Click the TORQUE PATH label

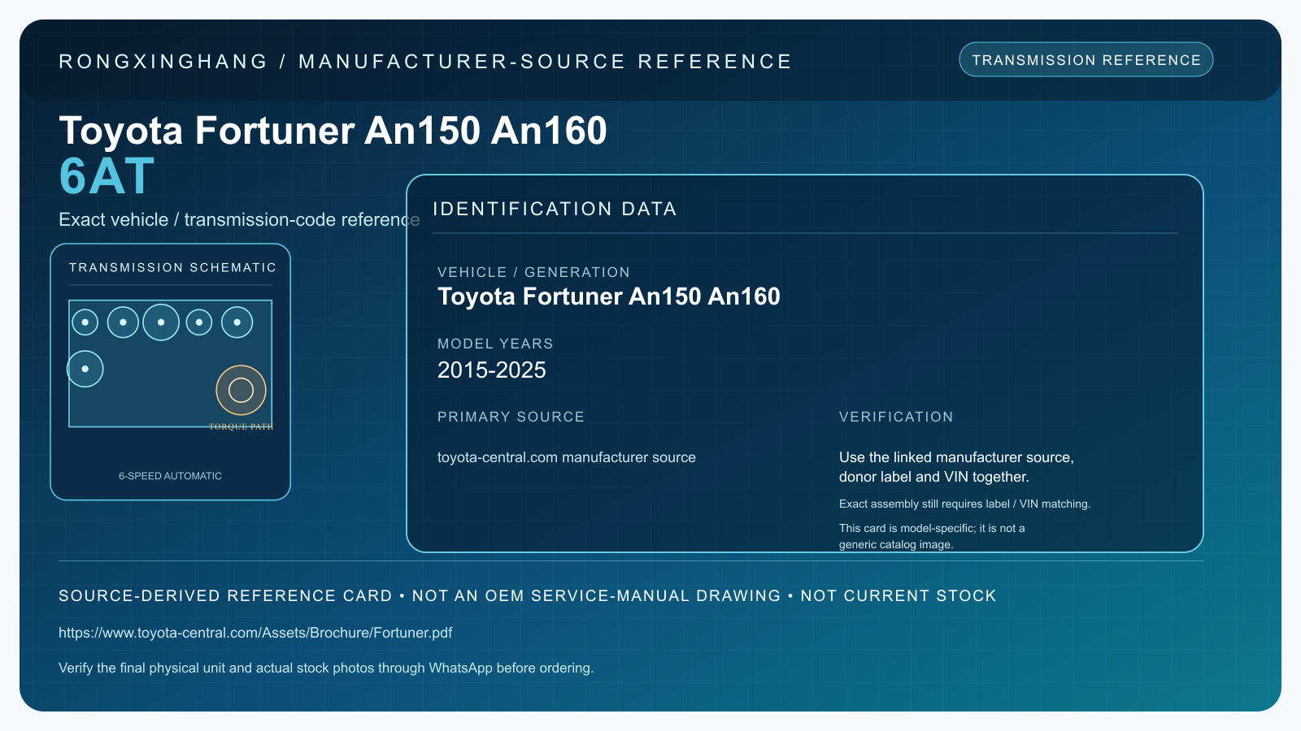click(x=241, y=426)
